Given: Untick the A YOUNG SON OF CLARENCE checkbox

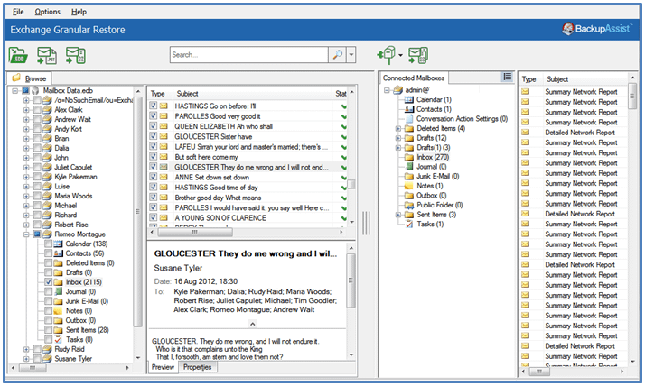Looking at the screenshot, I should (x=154, y=217).
